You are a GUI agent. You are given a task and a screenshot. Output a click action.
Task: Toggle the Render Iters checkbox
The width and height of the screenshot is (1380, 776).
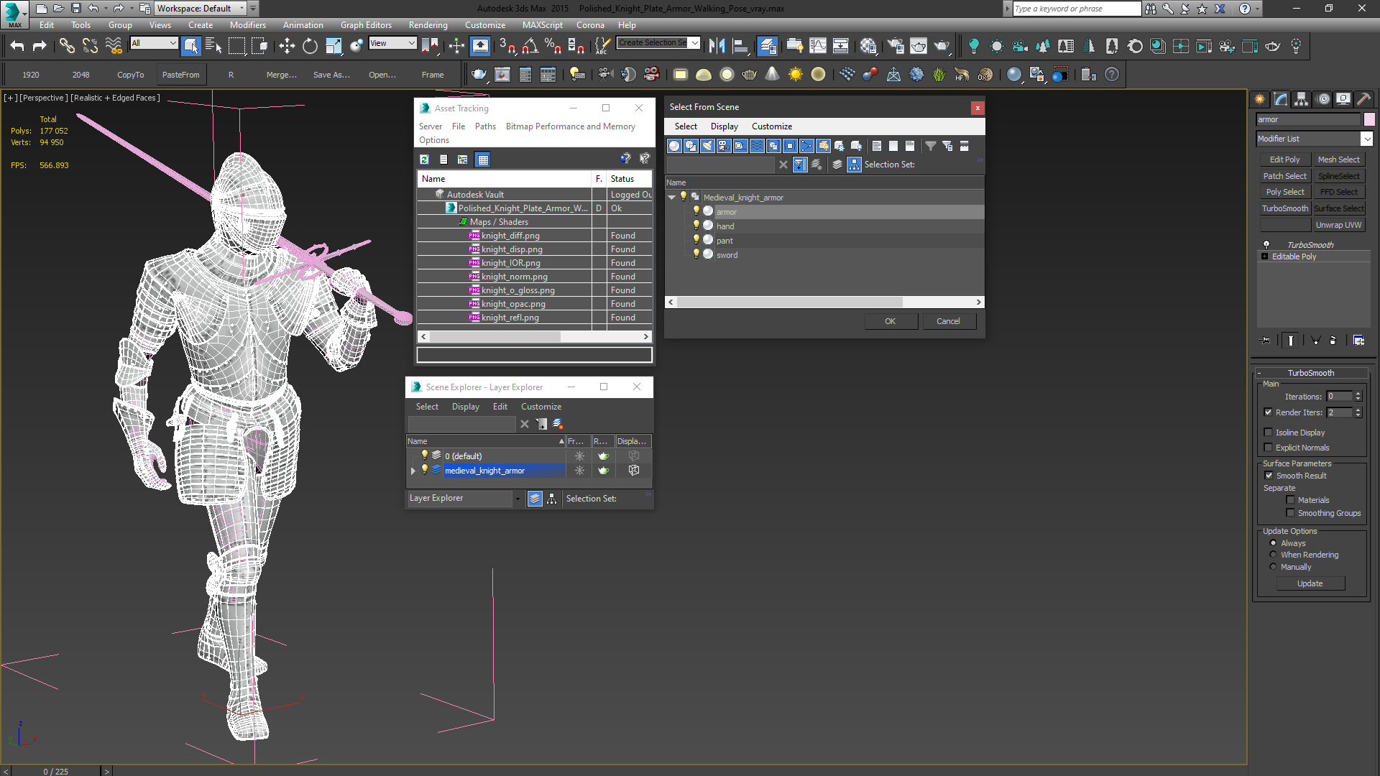click(1269, 412)
